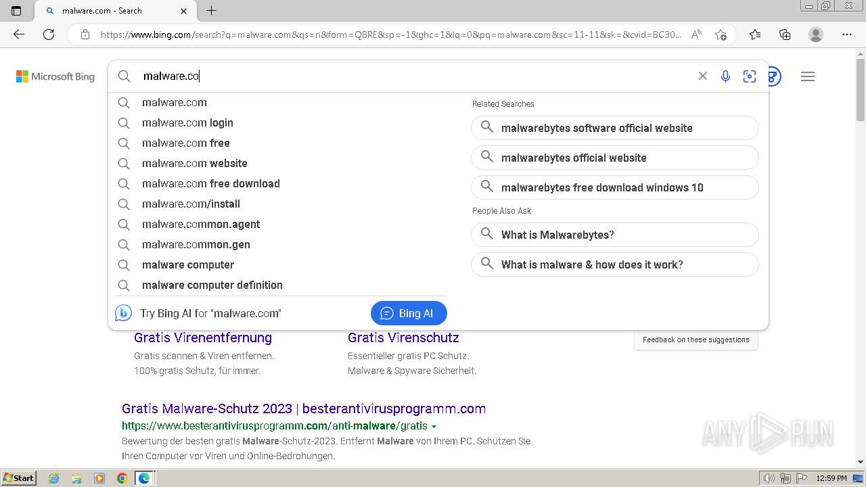Click the taskbar clock 12:59 PM
The image size is (866, 487).
click(x=831, y=478)
